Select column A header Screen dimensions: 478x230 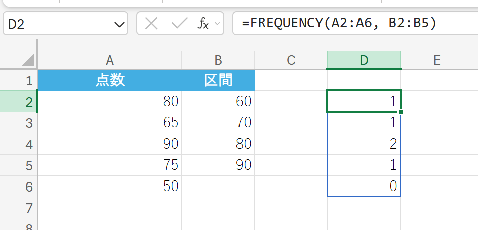point(110,60)
